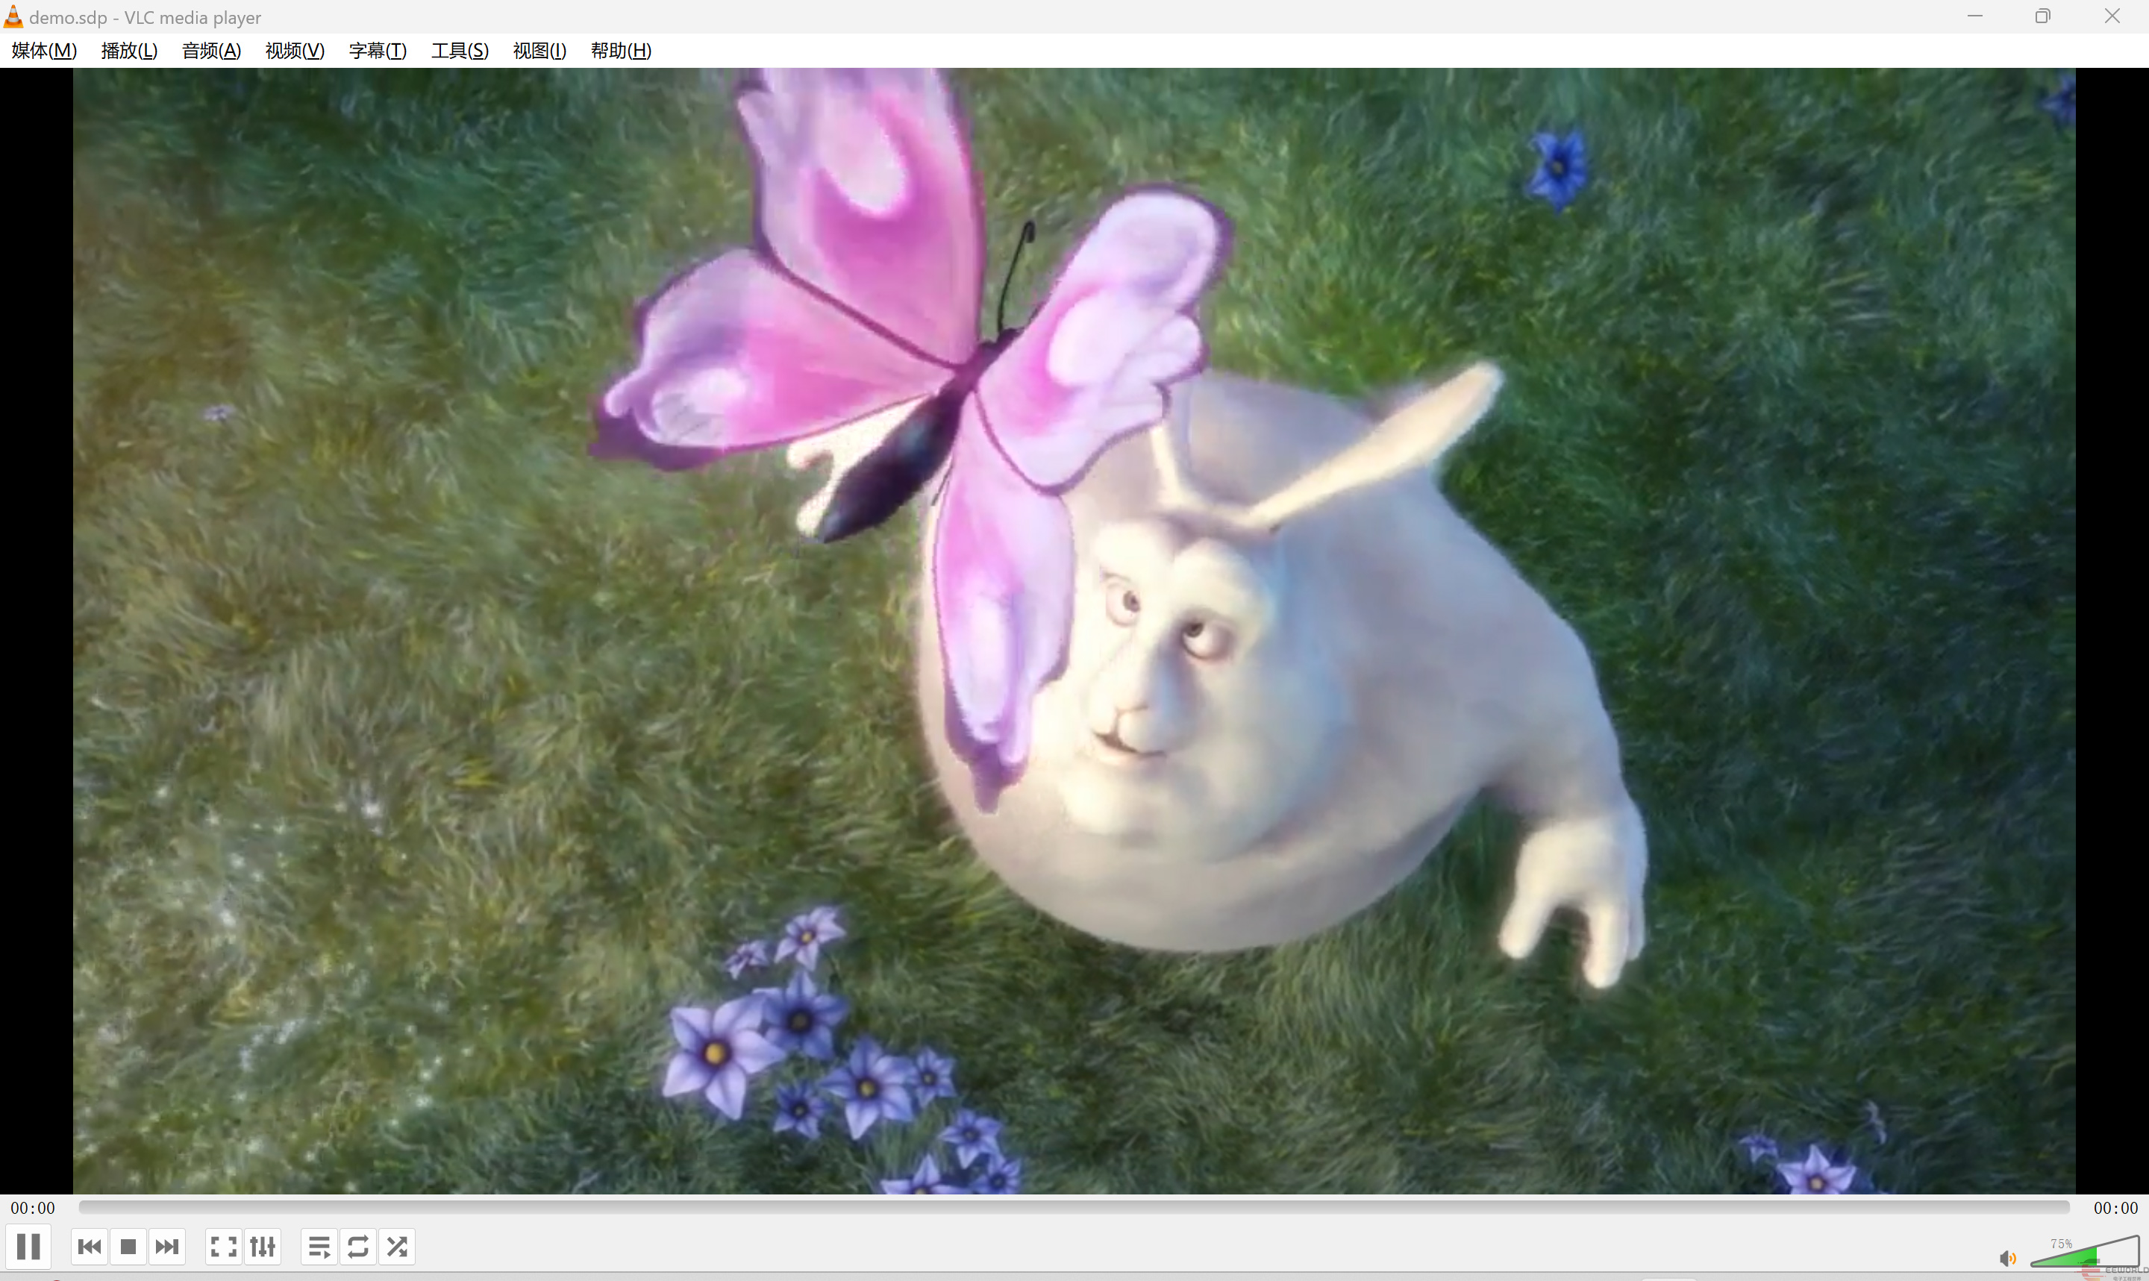Set volume on the 75% volume slider
2149x1281 pixels.
[x=2084, y=1252]
